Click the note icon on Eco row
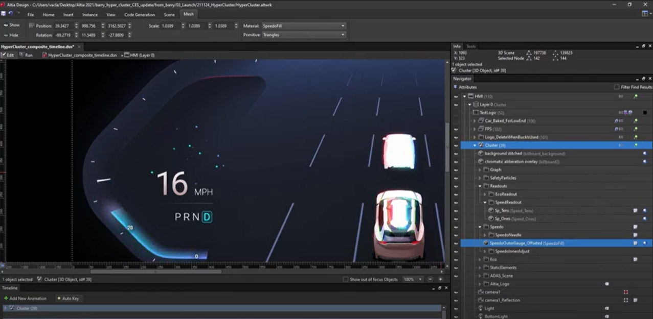The width and height of the screenshot is (653, 319). [635, 259]
